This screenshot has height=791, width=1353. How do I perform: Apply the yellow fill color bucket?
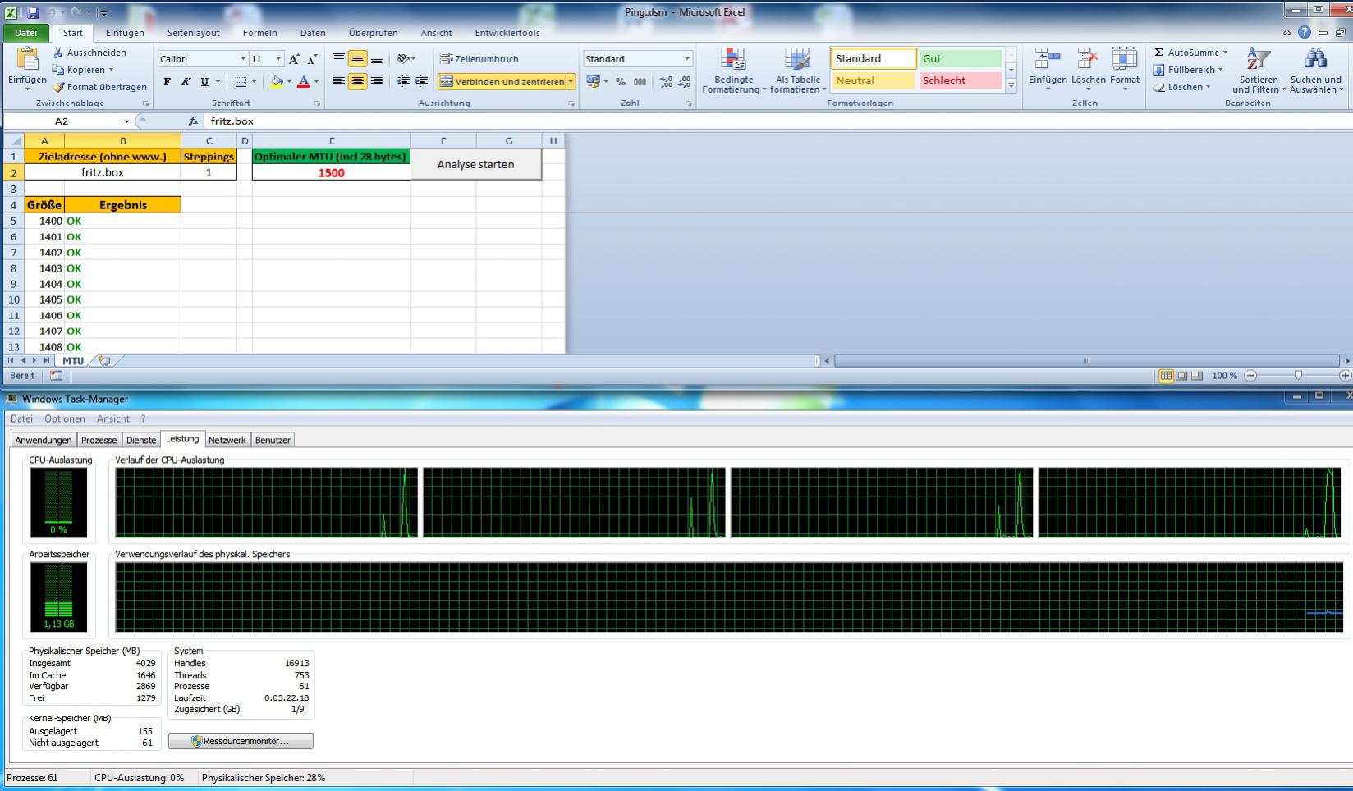pos(277,81)
